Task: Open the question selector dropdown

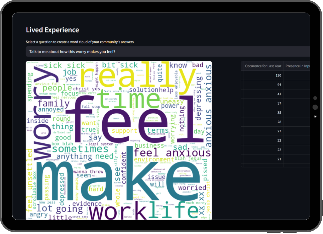Action: (167, 51)
